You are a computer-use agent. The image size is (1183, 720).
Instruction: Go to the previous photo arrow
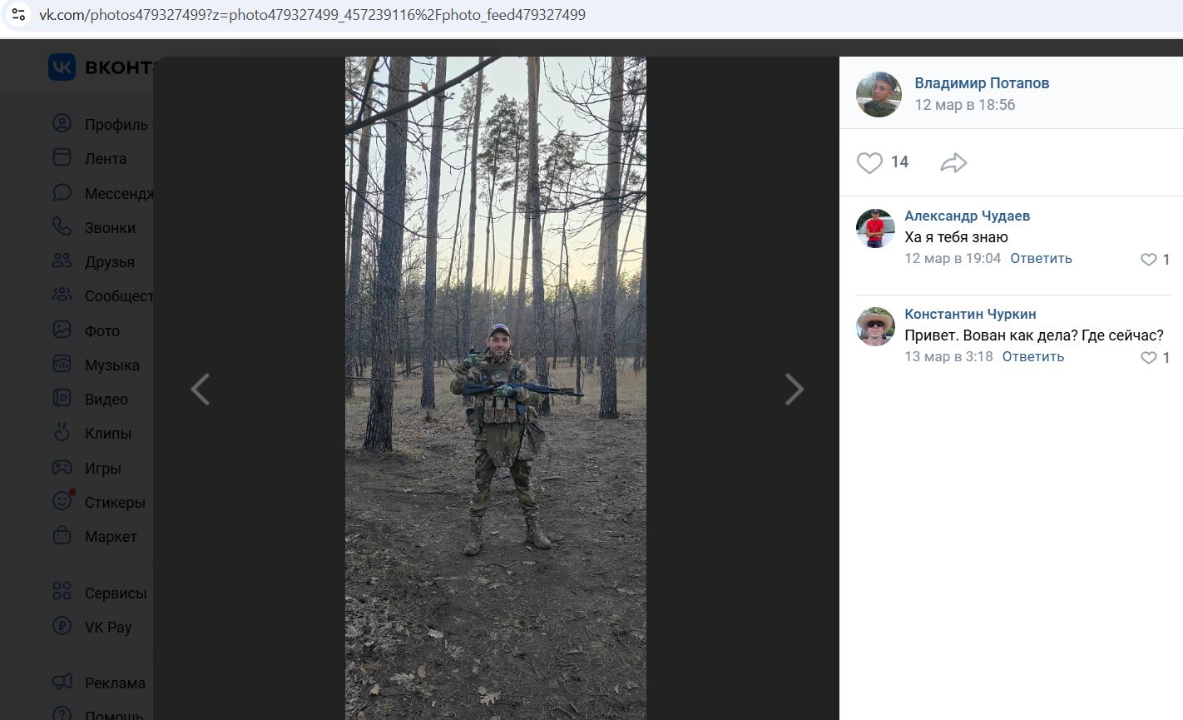(200, 389)
